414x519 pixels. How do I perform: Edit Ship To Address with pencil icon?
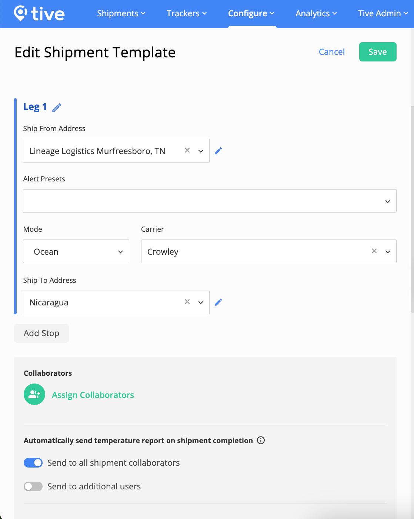[x=218, y=302]
